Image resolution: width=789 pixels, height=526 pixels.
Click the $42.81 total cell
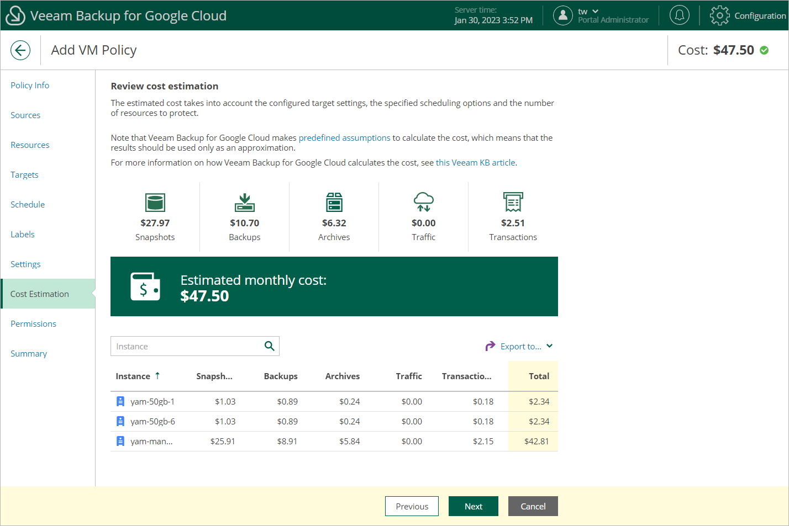click(x=536, y=441)
